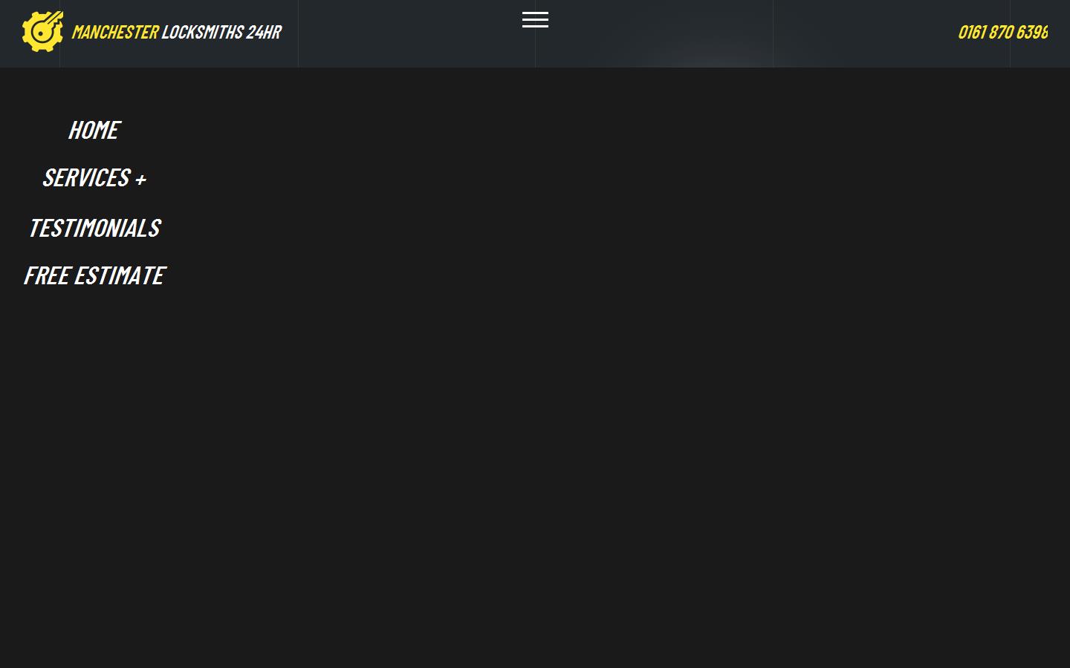
Task: Select Testimonials in the navigation menu
Action: point(94,228)
